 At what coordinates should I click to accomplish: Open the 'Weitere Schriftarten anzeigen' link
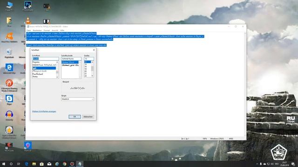click(x=44, y=111)
